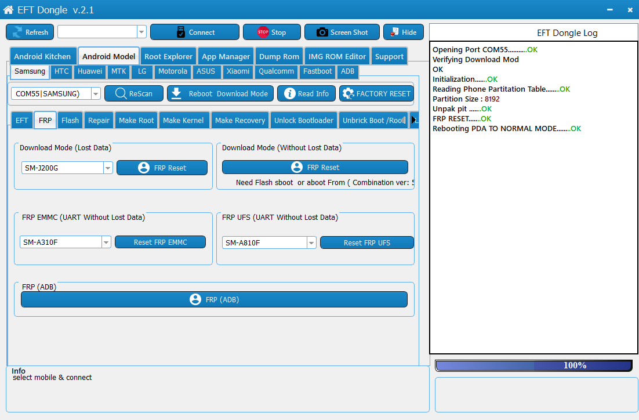
Task: Select the ADB tab
Action: coord(347,71)
